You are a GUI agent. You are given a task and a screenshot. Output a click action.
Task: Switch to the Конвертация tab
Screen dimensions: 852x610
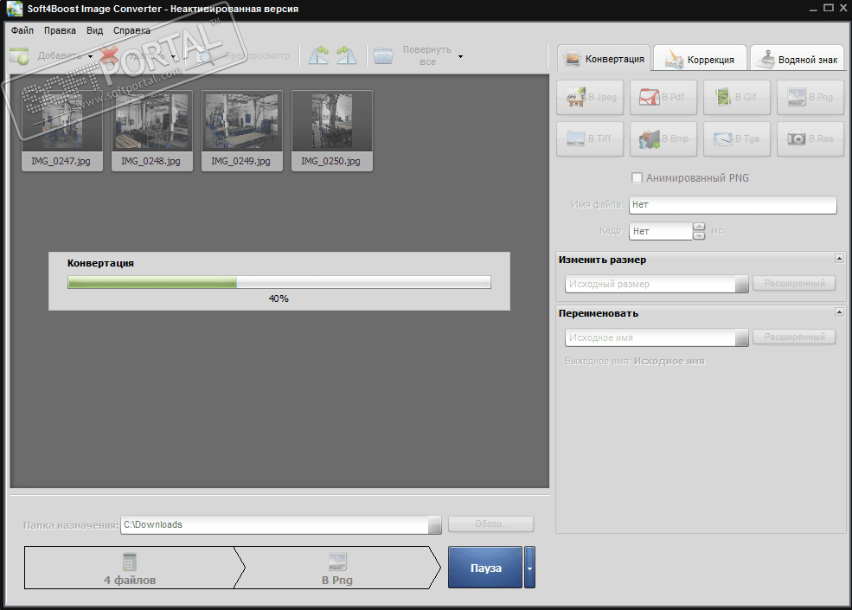click(604, 58)
